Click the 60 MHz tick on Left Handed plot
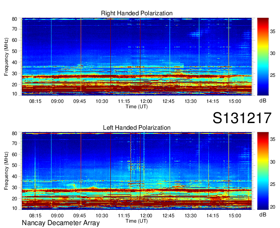Screen dimensions: 280x228 14,154
